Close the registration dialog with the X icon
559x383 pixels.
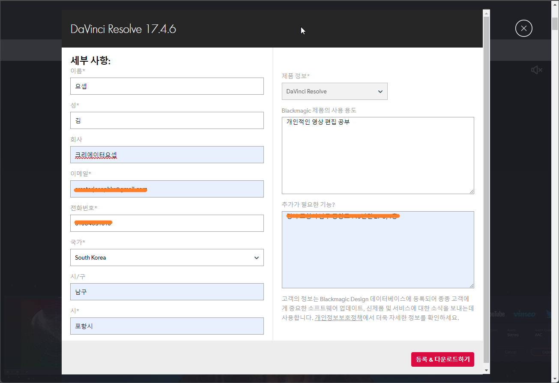(523, 29)
